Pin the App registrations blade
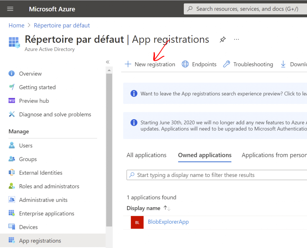This screenshot has width=307, height=248. (x=223, y=40)
